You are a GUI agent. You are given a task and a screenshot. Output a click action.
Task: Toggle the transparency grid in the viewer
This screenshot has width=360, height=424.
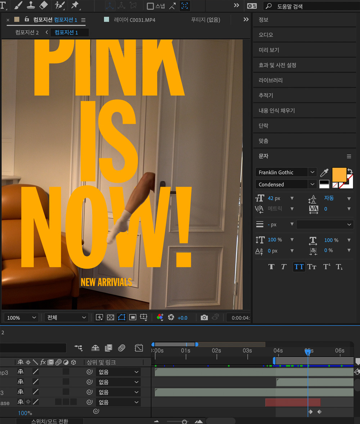coord(111,317)
